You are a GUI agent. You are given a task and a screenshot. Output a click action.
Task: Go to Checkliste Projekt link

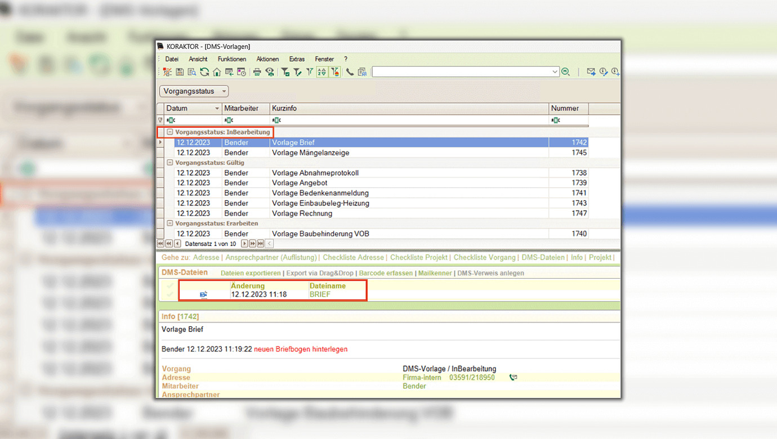click(419, 257)
